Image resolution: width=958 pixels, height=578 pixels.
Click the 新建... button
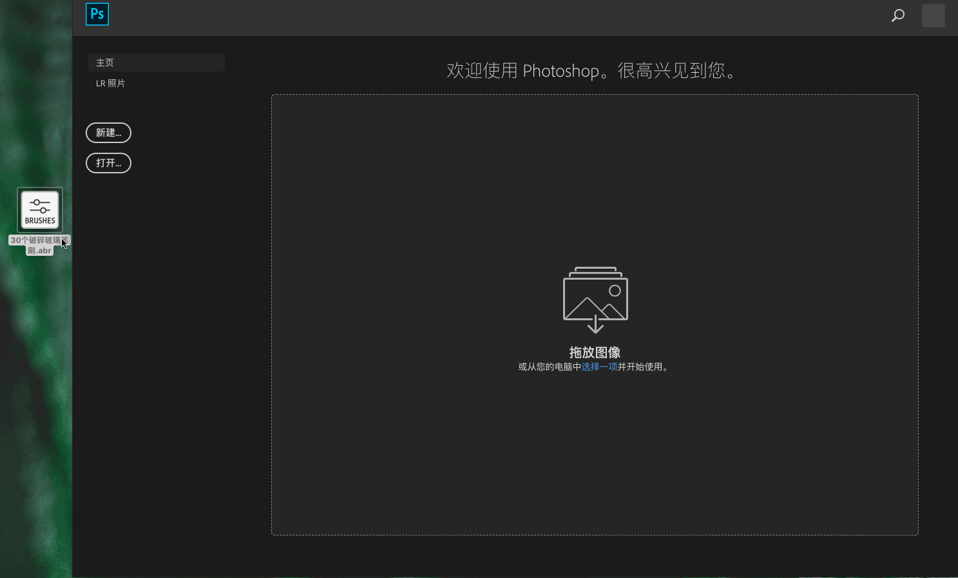(x=108, y=133)
